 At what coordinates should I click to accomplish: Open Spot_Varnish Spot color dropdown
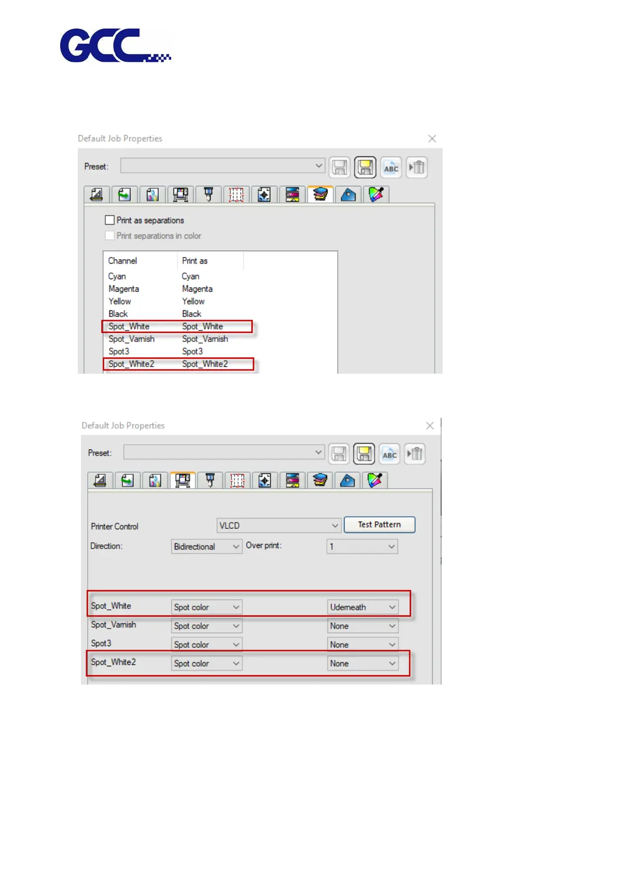pyautogui.click(x=207, y=626)
